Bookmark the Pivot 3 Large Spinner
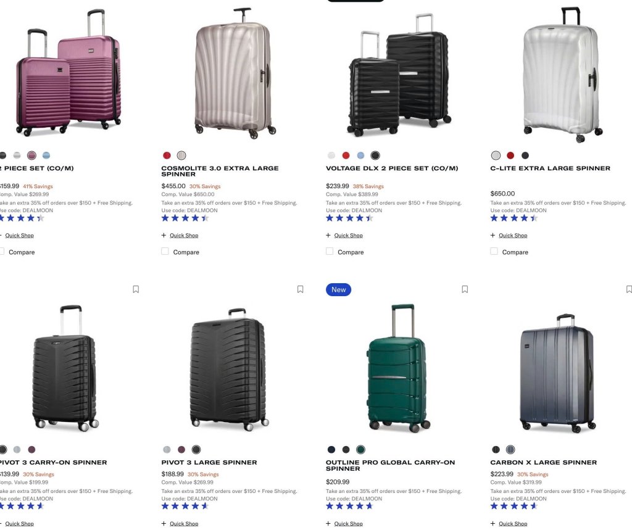The width and height of the screenshot is (632, 530). coord(301,289)
